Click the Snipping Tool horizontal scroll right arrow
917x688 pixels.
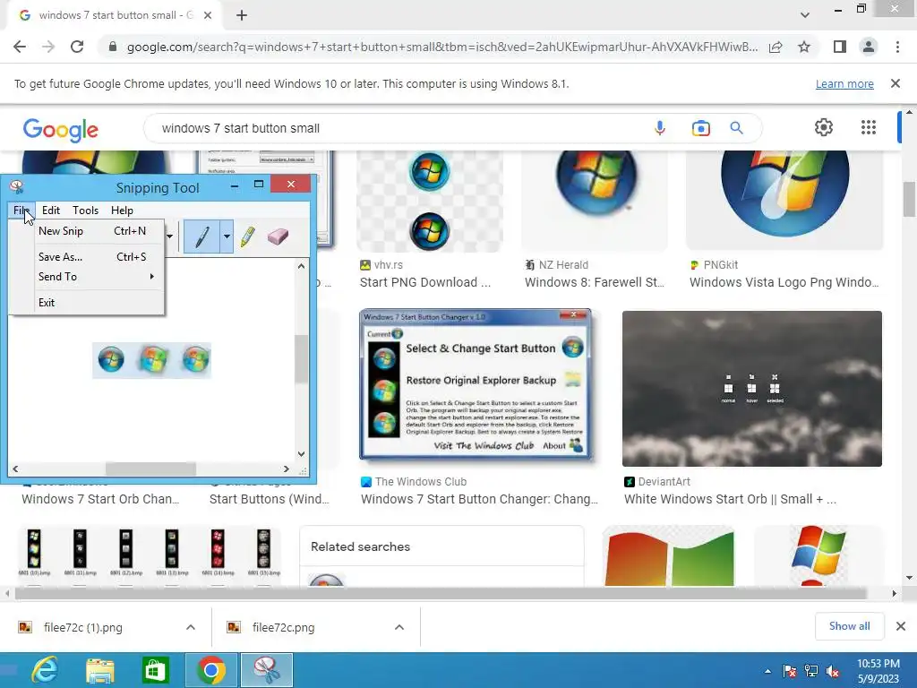tap(286, 469)
